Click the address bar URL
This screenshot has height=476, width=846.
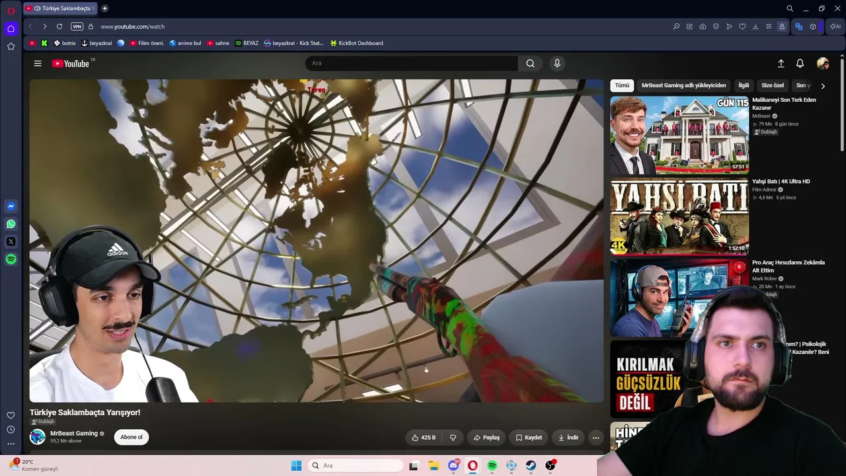(133, 26)
